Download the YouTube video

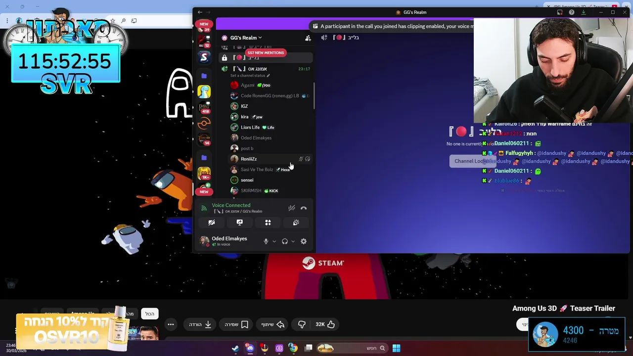pos(200,324)
